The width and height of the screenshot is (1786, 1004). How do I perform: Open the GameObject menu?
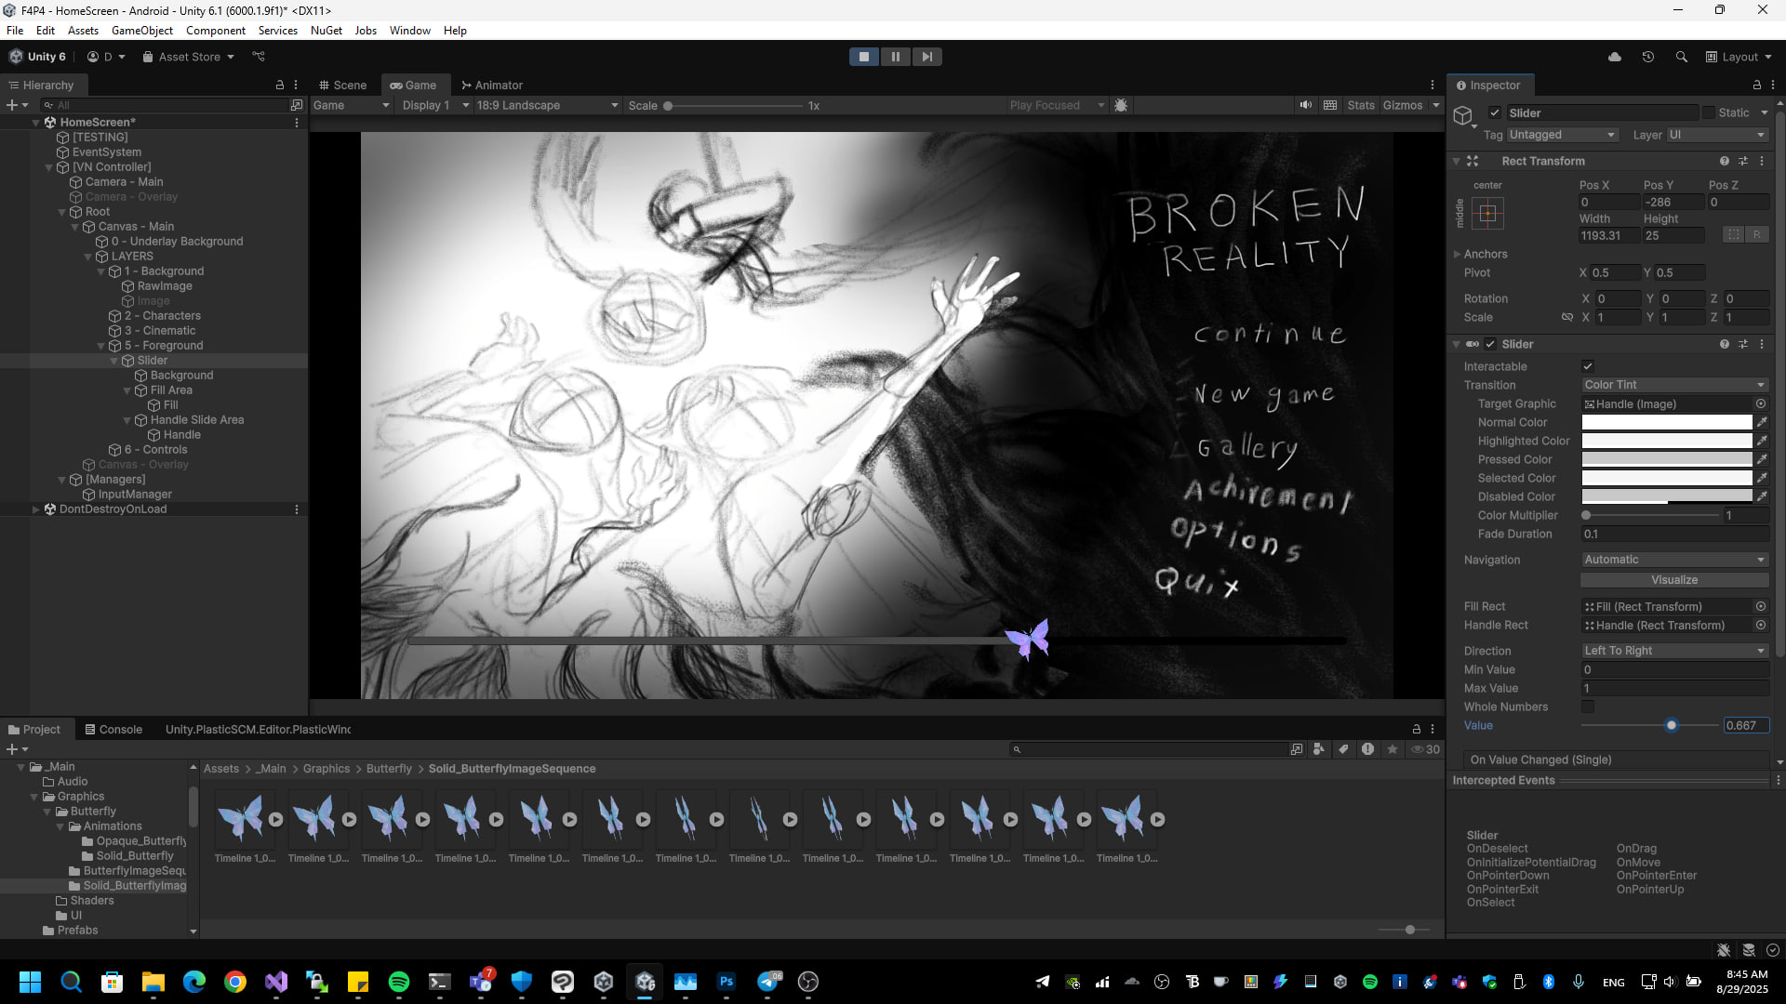coord(141,31)
